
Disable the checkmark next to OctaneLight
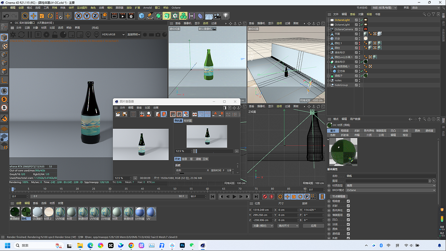361,20
